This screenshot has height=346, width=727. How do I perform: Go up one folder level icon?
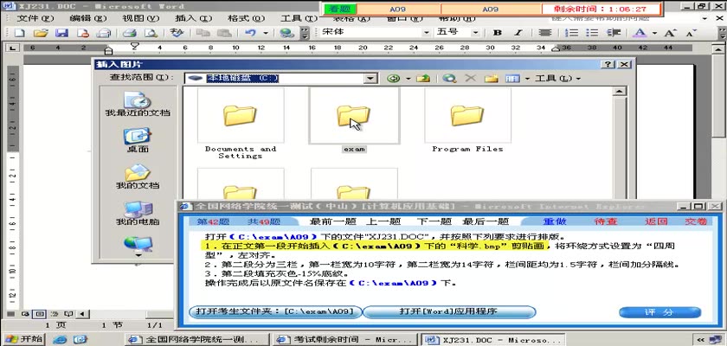[x=423, y=78]
